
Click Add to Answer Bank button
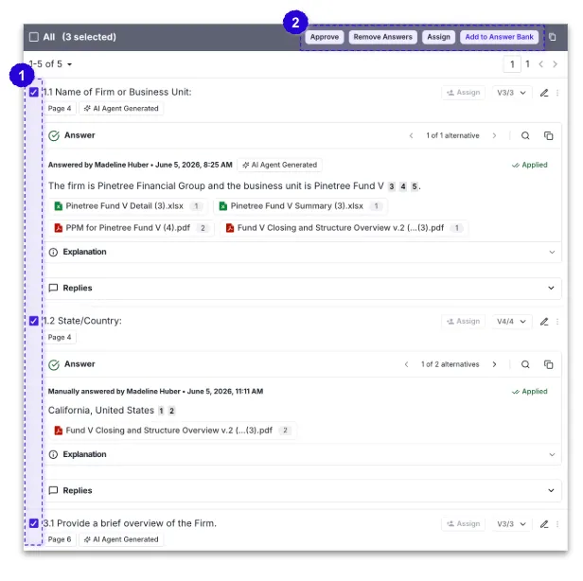tap(499, 37)
